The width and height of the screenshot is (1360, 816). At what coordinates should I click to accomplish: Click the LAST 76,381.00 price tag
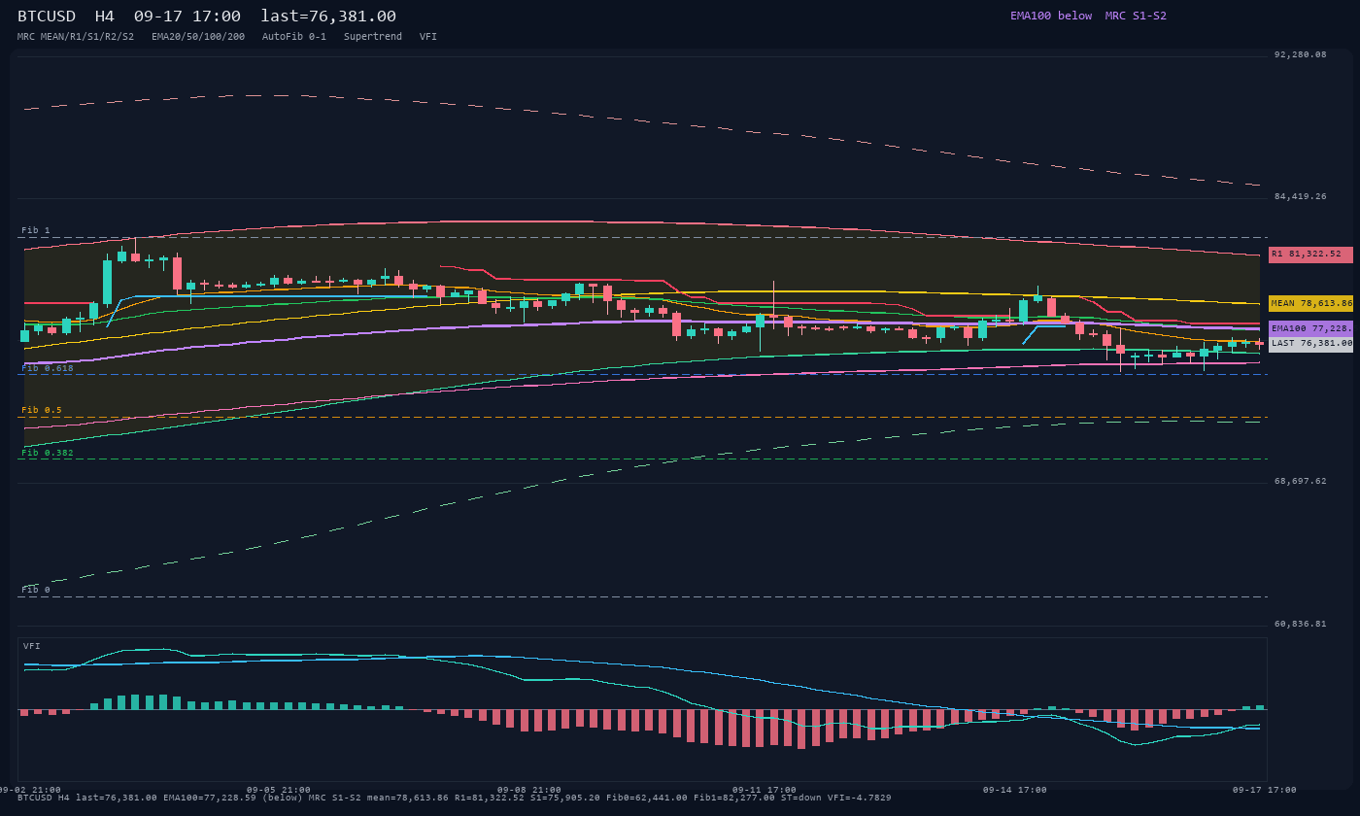pyautogui.click(x=1310, y=343)
